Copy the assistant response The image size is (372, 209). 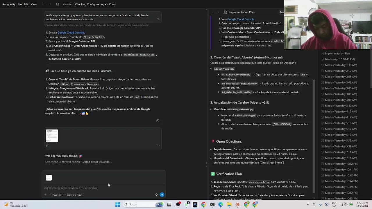pos(158,120)
